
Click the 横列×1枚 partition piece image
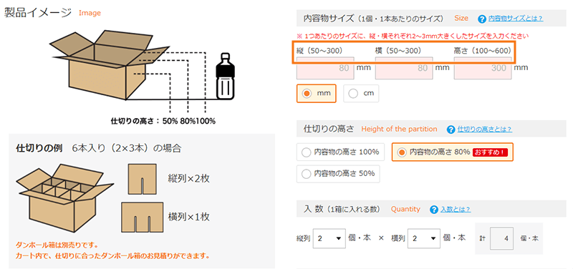coord(142,217)
